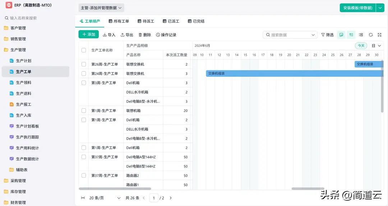
Task: Expand the 财务管理 folder
Action: tap(15, 202)
